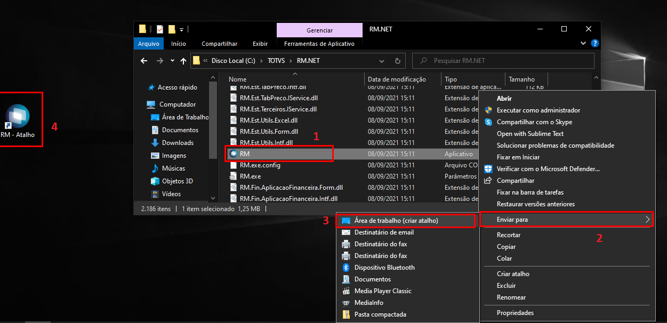Click the Skype icon in context menu
The height and width of the screenshot is (323, 667).
click(488, 122)
